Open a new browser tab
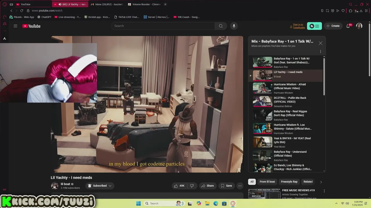 (x=165, y=4)
